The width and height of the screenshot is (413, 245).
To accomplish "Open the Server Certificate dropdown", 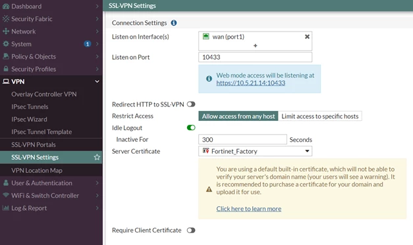I will 255,151.
